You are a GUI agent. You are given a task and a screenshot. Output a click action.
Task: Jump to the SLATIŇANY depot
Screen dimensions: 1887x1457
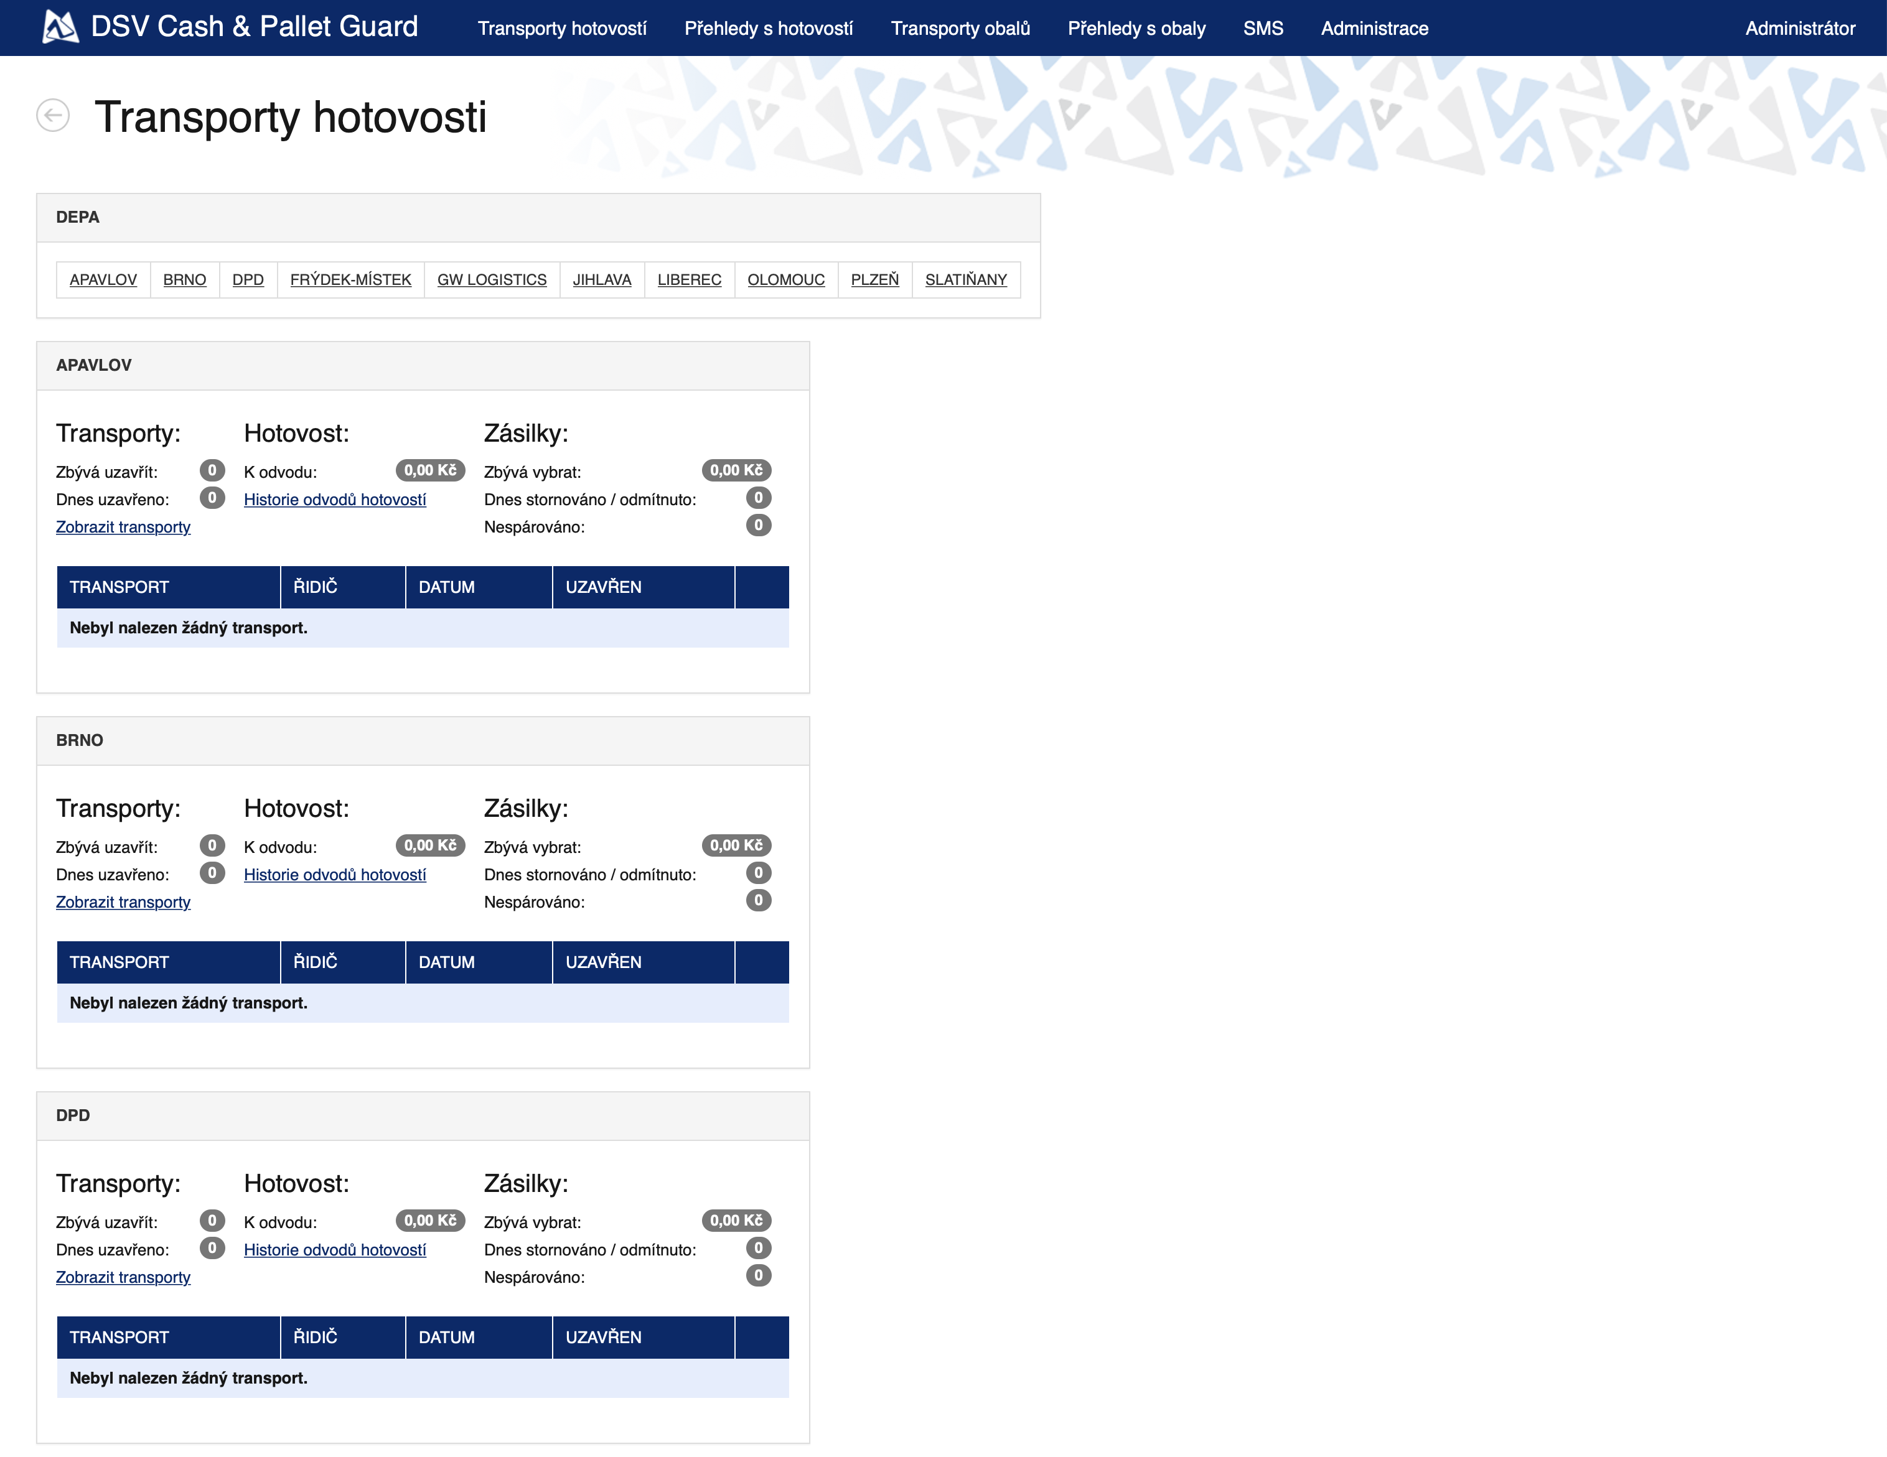click(965, 280)
